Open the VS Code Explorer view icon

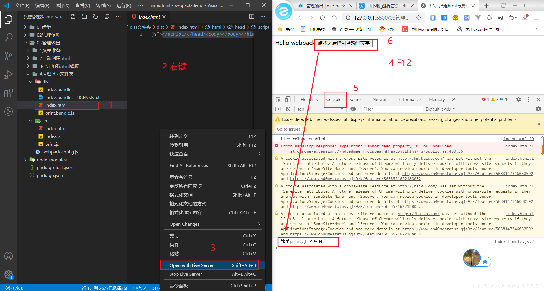click(x=8, y=19)
